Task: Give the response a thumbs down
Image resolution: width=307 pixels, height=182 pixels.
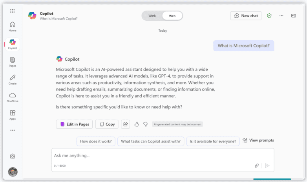Action: point(145,124)
